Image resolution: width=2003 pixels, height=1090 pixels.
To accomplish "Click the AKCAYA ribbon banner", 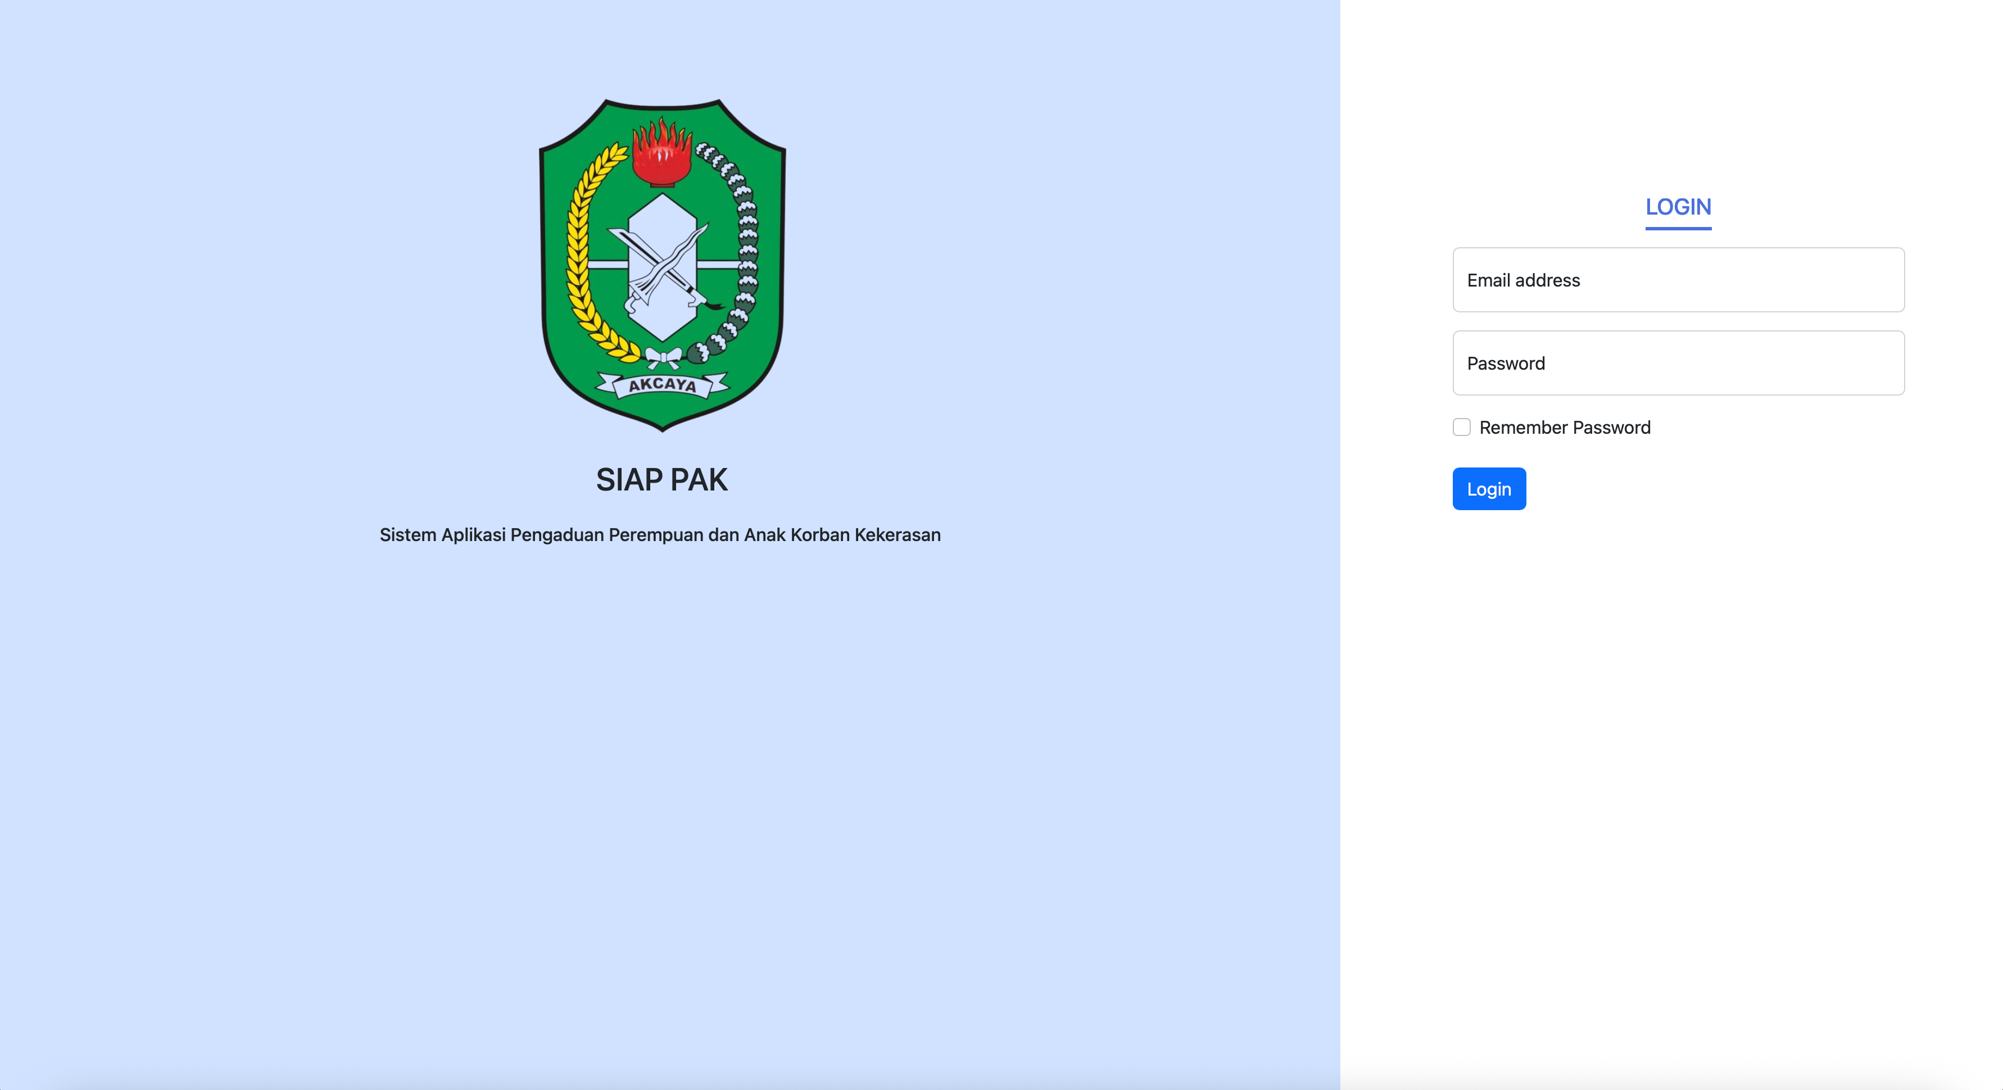I will coord(663,384).
